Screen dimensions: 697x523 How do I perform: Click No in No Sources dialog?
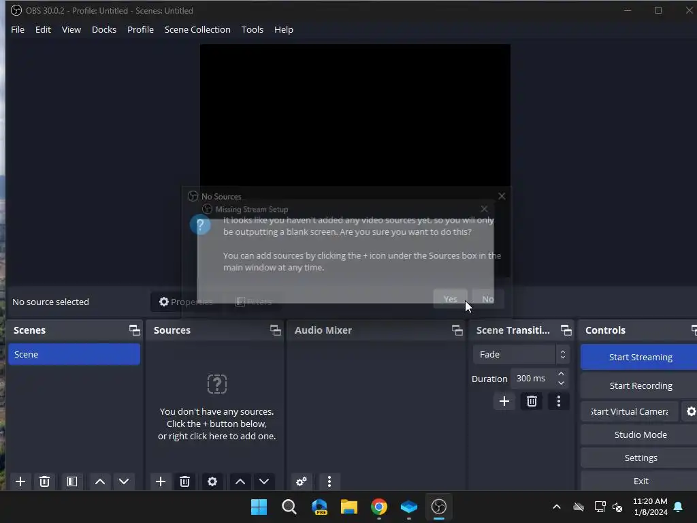click(x=487, y=299)
